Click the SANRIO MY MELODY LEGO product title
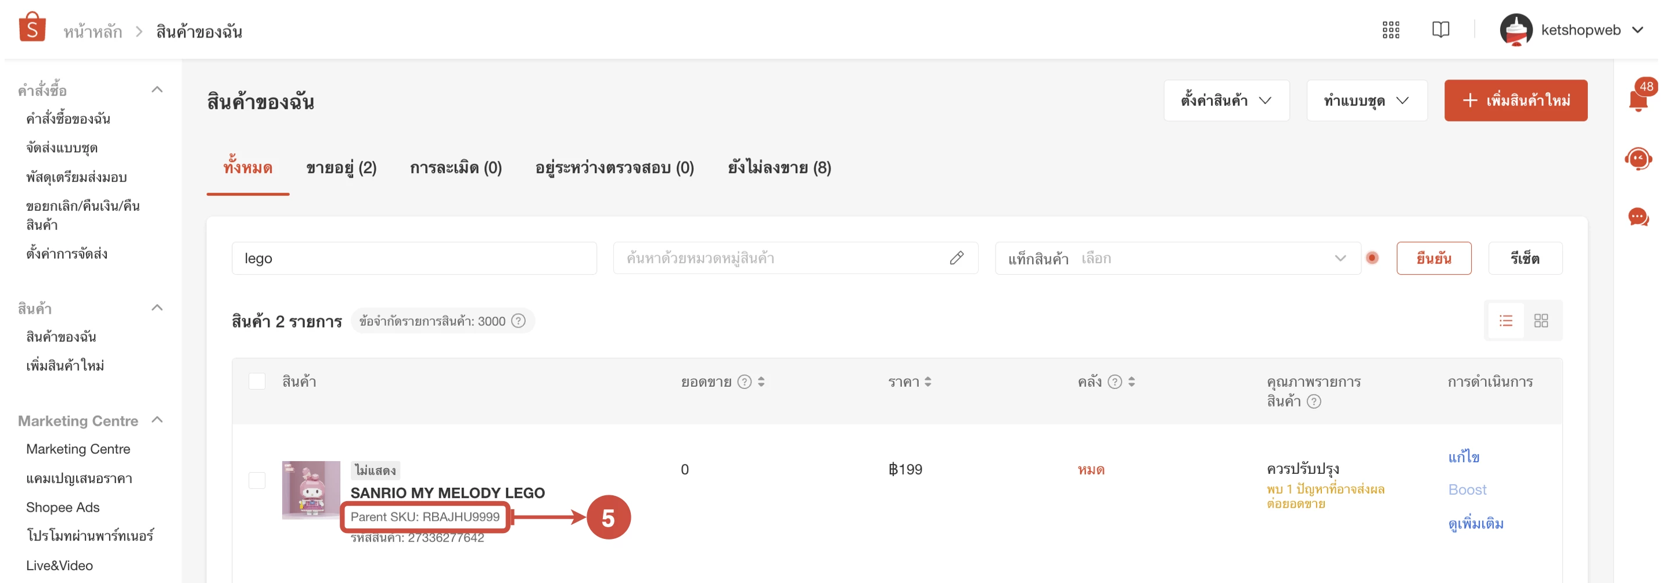1664x583 pixels. coord(448,492)
